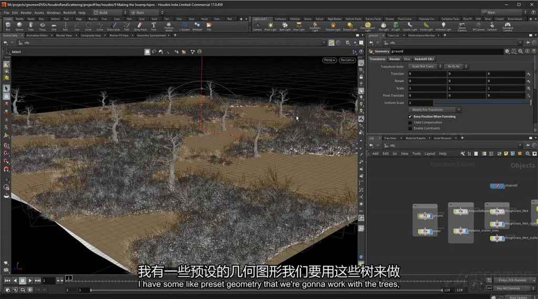
Task: Click the sticky note icon in network editor
Action: pyautogui.click(x=506, y=154)
